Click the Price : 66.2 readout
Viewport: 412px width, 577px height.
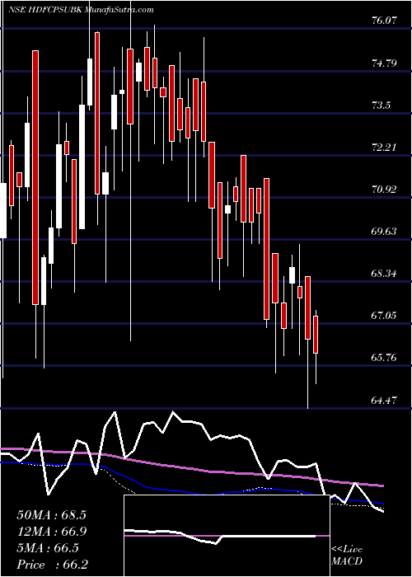click(51, 565)
